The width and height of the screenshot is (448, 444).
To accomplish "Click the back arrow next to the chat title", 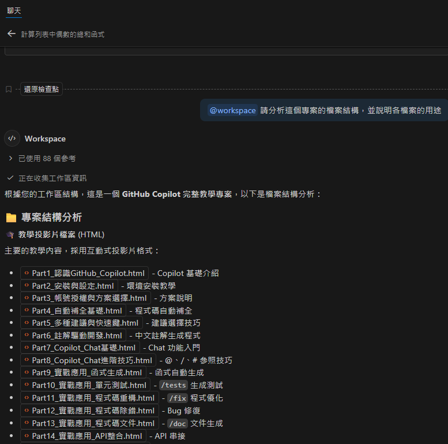I will (x=12, y=33).
